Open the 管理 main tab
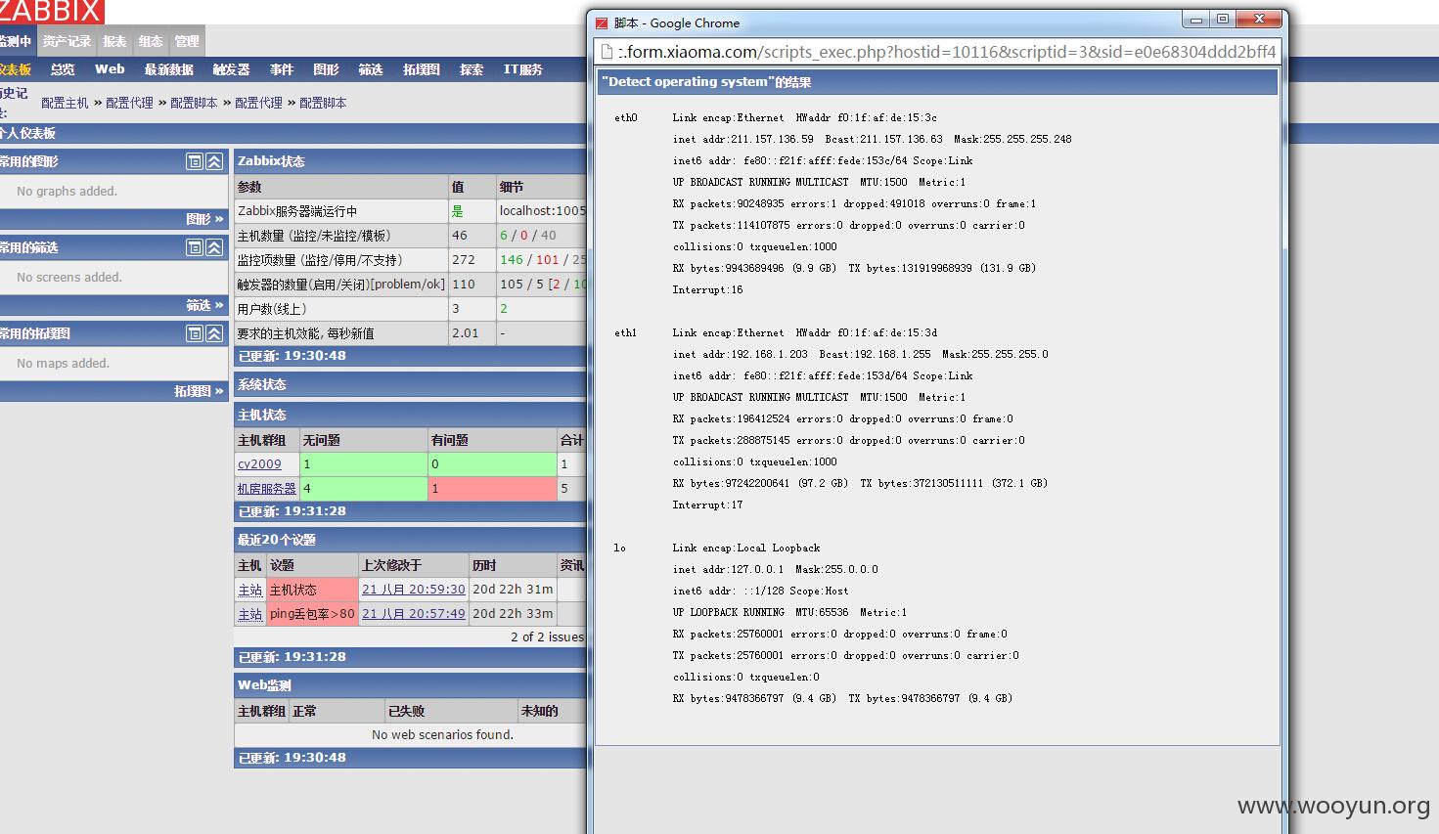The image size is (1439, 834). [x=187, y=41]
